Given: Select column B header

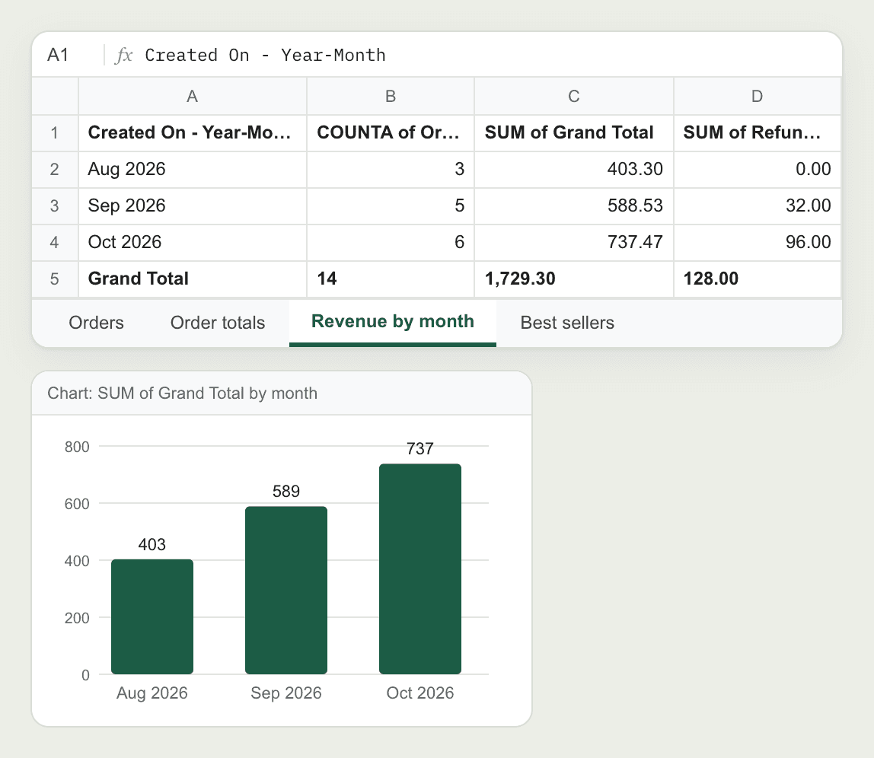Looking at the screenshot, I should point(390,97).
